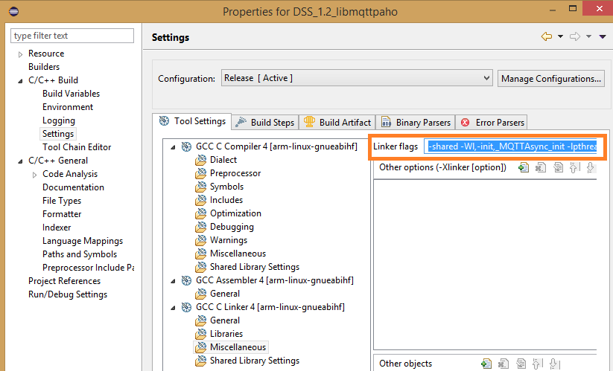Click Delete icon in Other options toolbar
Screen dimensions: 613x371
pyautogui.click(x=541, y=167)
